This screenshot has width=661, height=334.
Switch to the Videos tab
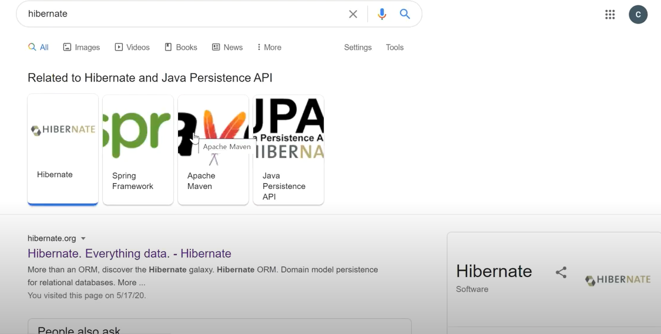point(132,47)
